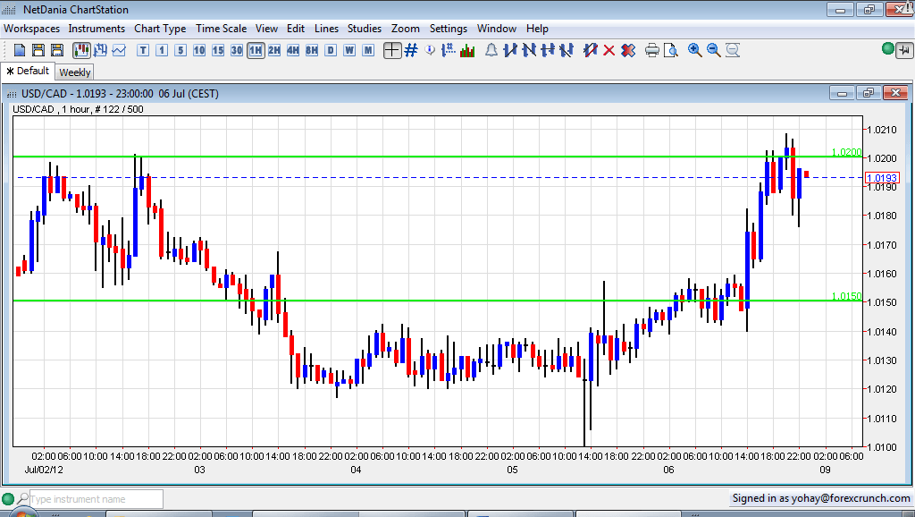Open the Help menu
This screenshot has width=915, height=517.
(x=537, y=29)
